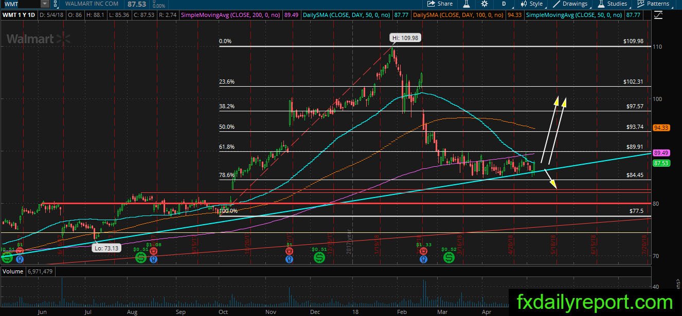682x316 pixels.
Task: Open the Patterns menu
Action: [x=653, y=4]
